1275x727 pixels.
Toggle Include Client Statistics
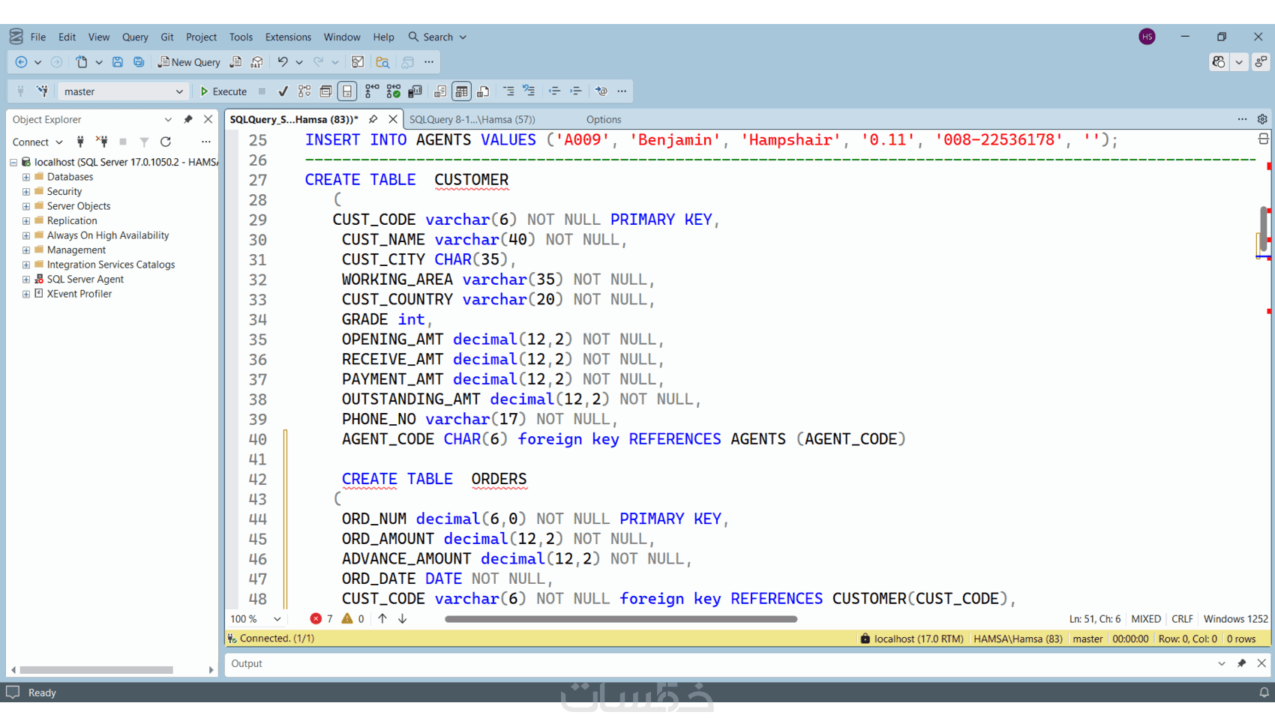[x=415, y=91]
